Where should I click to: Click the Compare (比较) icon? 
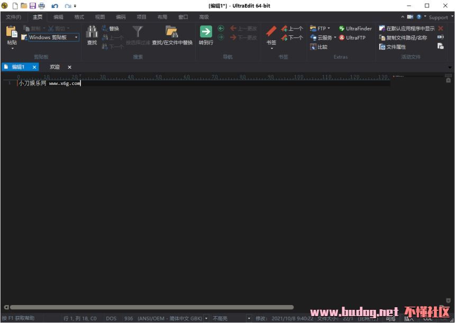pyautogui.click(x=319, y=47)
